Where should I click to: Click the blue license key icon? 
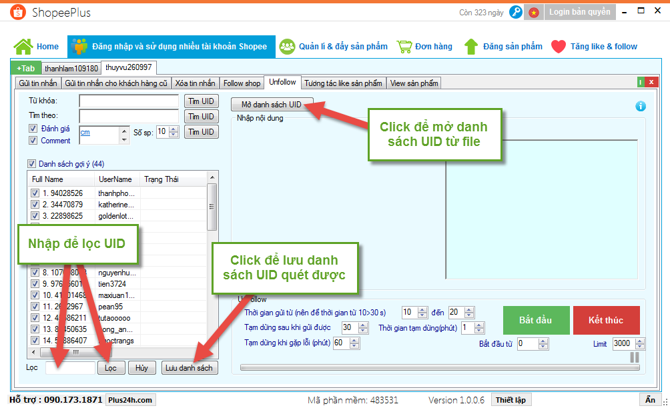pyautogui.click(x=515, y=12)
